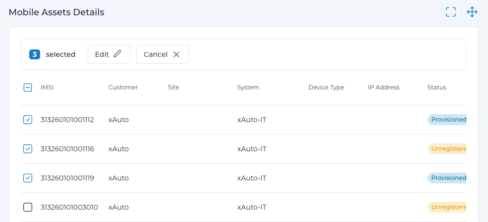Toggle the select-all header checkbox

[28, 88]
